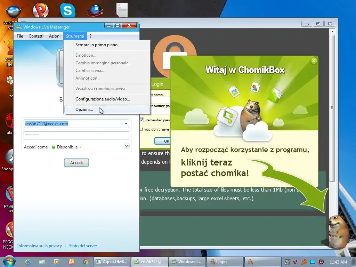Open the text document desktop icon

click(122, 10)
